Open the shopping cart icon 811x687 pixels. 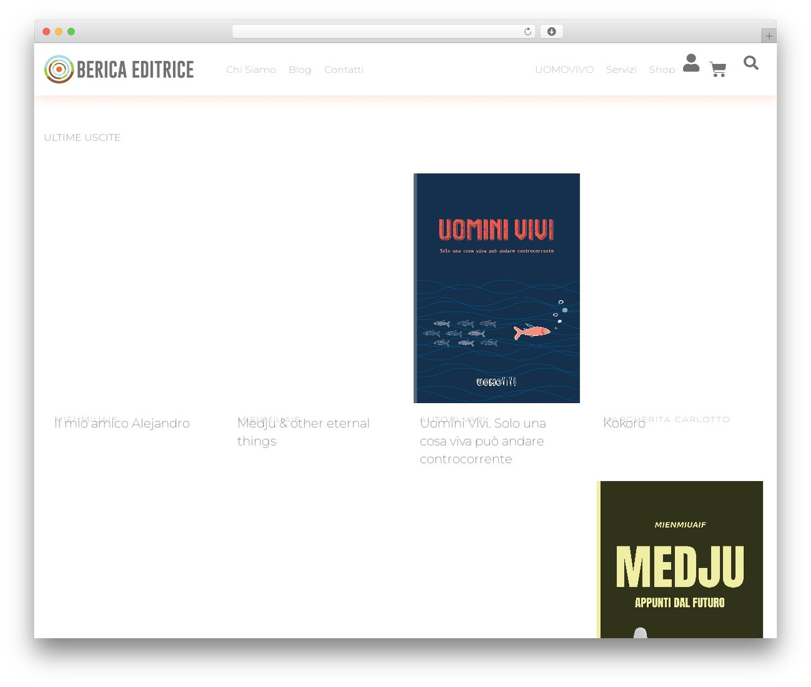click(x=718, y=69)
